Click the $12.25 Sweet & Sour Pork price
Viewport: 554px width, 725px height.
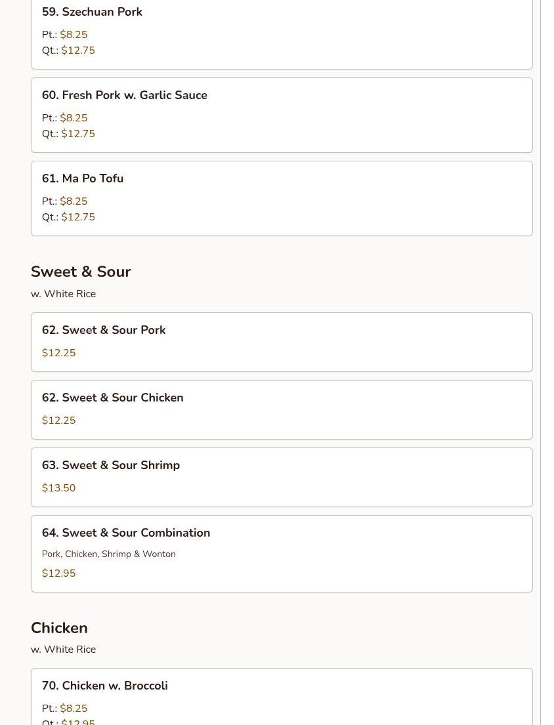(x=59, y=353)
